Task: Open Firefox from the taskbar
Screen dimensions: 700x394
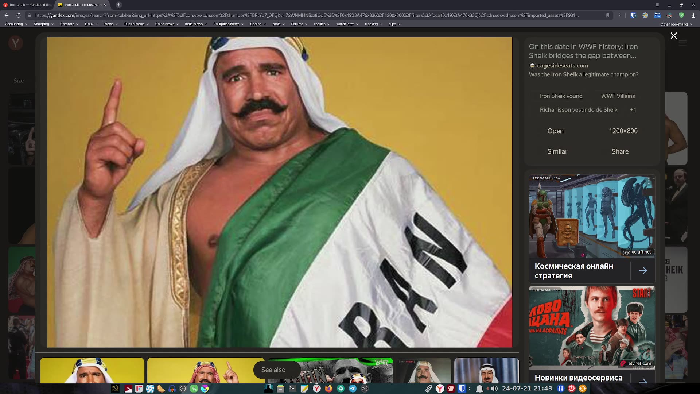Action: [x=328, y=389]
